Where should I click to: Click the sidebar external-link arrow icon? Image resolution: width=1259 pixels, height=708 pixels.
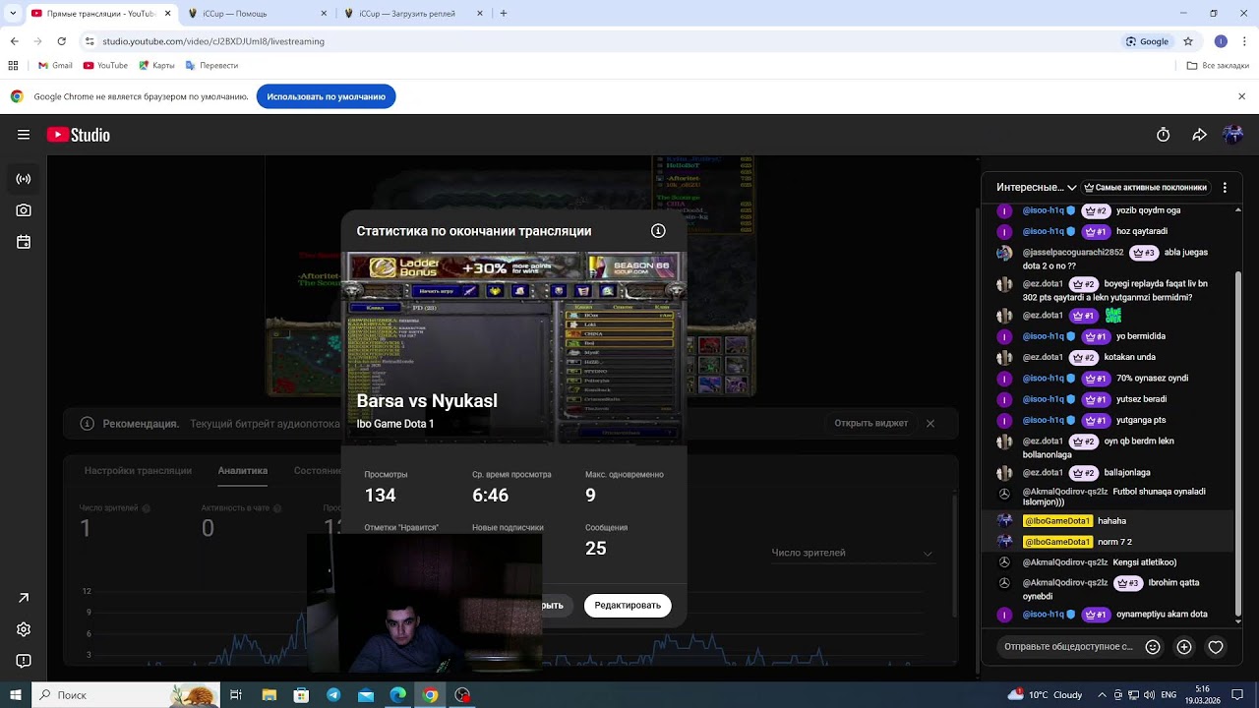24,598
